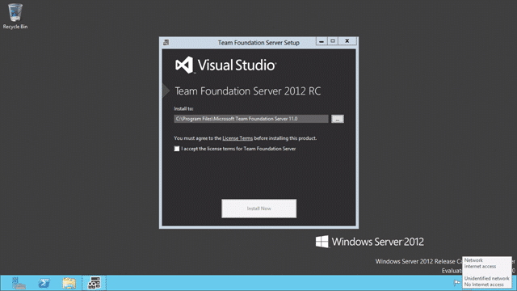Click the Install to path field
The image size is (517, 291).
point(251,119)
